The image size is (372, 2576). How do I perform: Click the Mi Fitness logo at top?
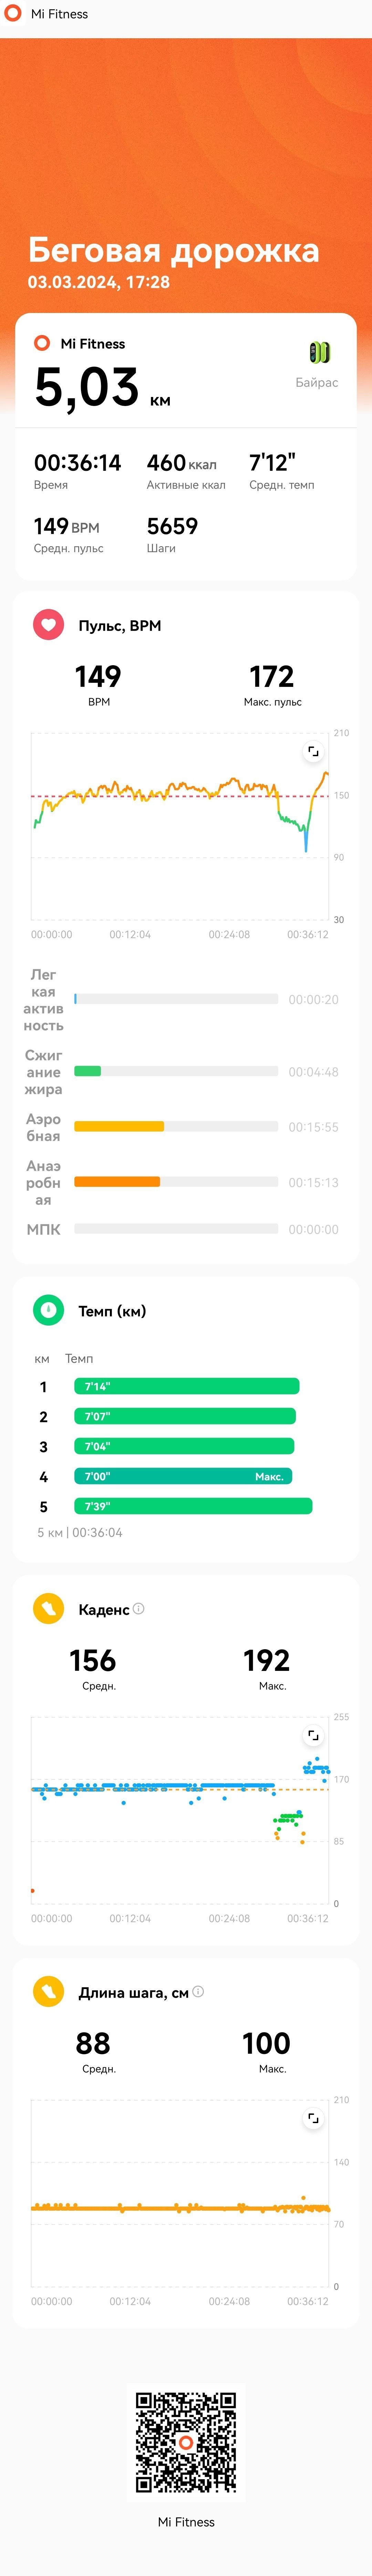coord(13,14)
